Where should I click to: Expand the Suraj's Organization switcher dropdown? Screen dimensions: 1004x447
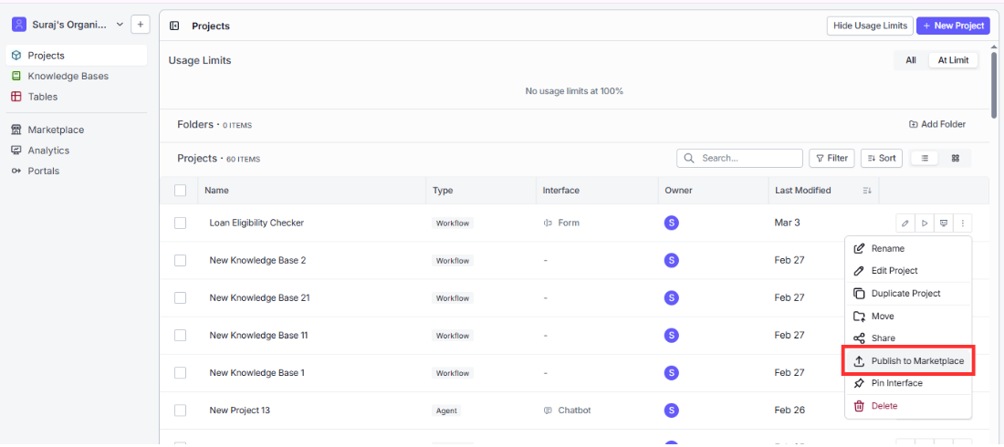click(x=68, y=25)
